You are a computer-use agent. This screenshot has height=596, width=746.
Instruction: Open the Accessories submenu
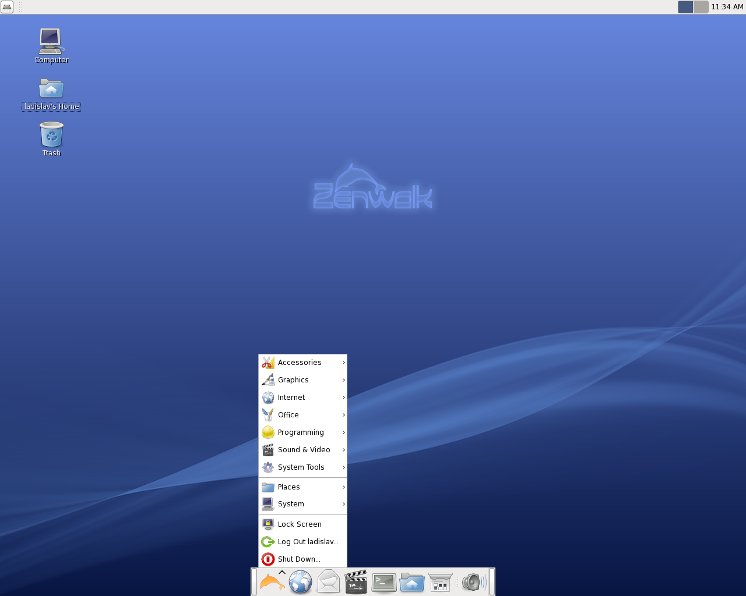[303, 363]
